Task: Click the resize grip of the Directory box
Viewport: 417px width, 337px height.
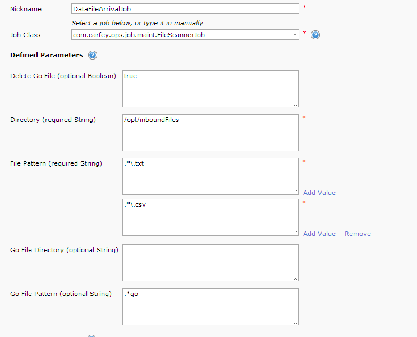Action: [295, 147]
